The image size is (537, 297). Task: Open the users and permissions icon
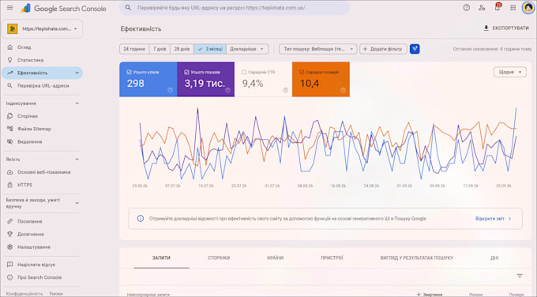(482, 8)
